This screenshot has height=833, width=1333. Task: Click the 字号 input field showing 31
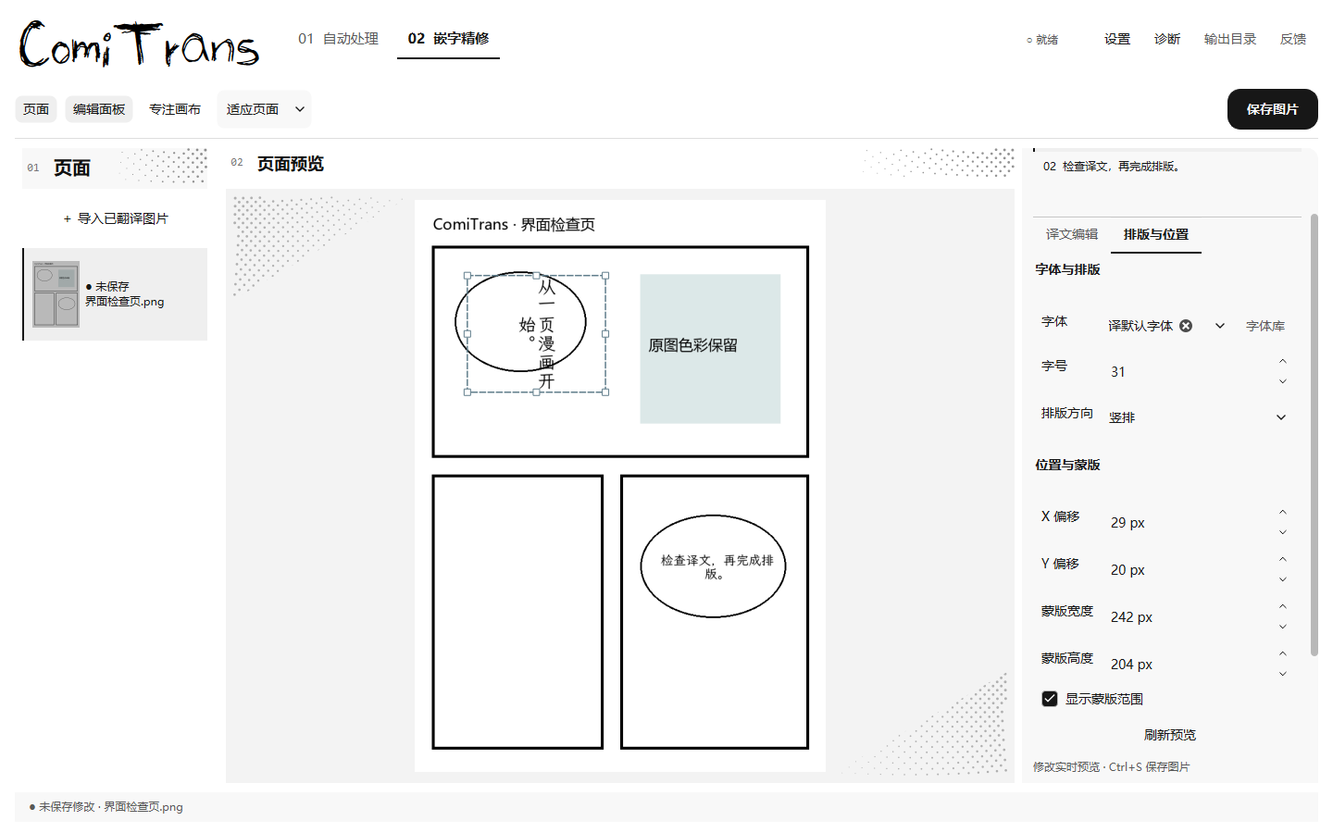(1189, 371)
